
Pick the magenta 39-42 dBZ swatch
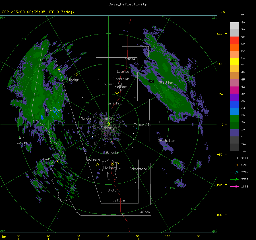tap(234, 90)
